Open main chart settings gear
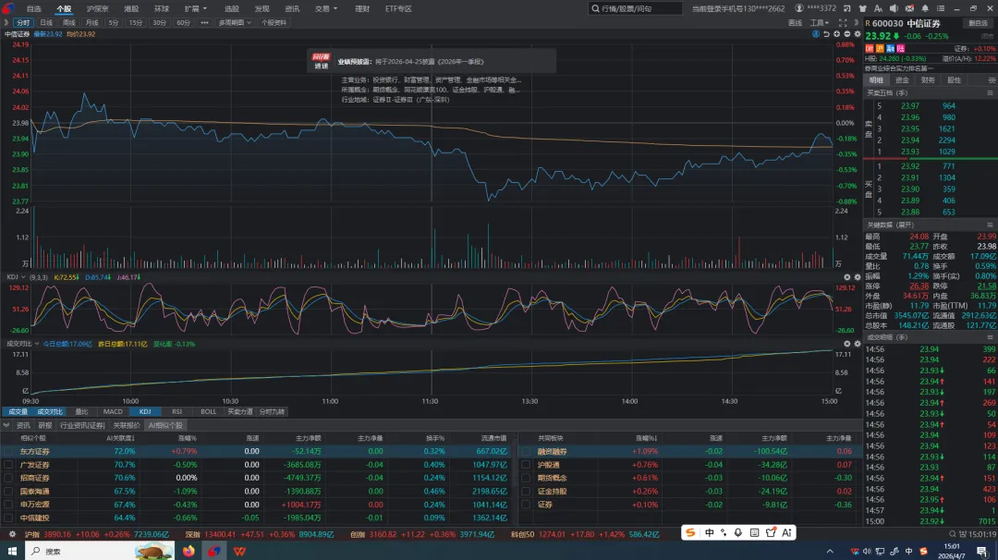 (858, 33)
